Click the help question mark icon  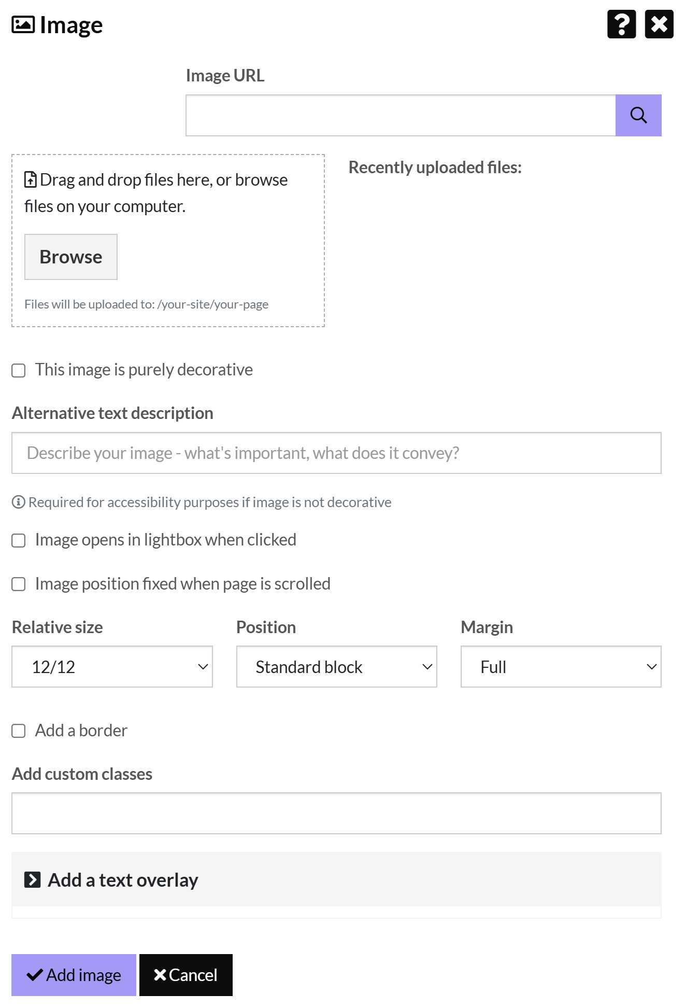(621, 24)
